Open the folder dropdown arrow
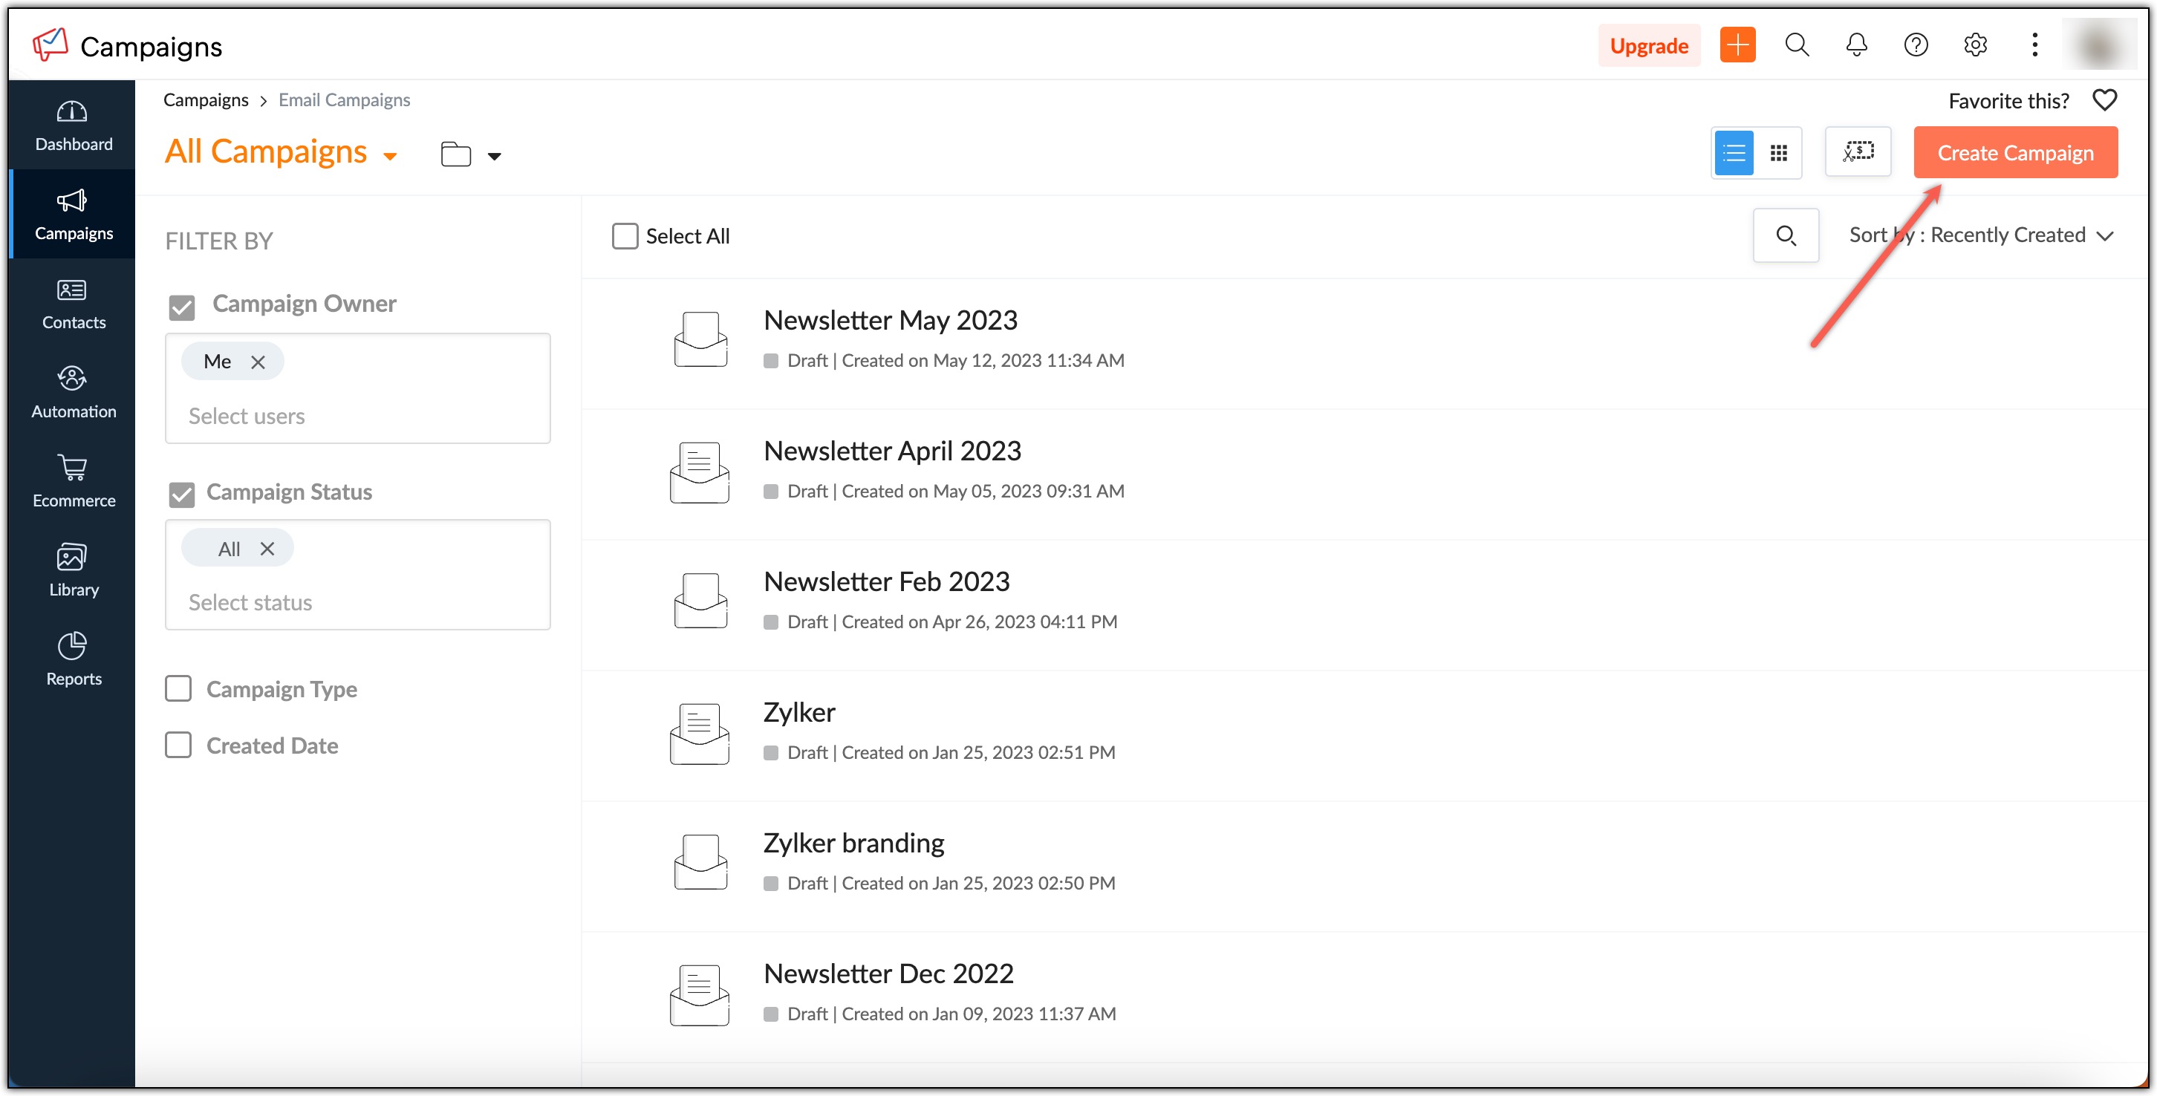 [494, 156]
